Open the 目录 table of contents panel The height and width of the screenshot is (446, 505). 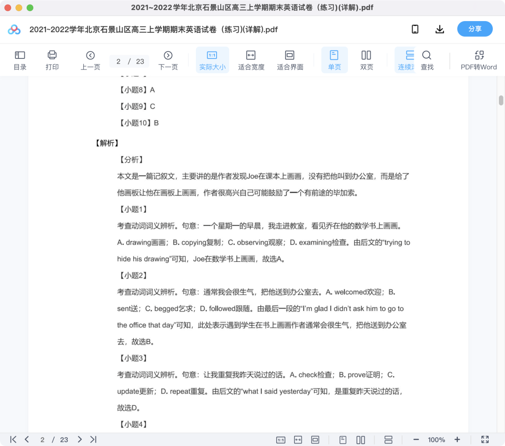point(20,60)
